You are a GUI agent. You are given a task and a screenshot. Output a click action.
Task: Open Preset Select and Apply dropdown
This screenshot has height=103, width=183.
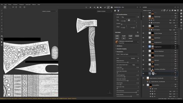click(129, 54)
